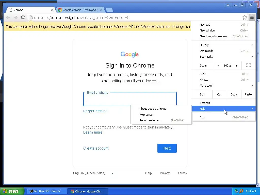The image size is (260, 195).
Task: Open New incognito window
Action: coord(224,36)
